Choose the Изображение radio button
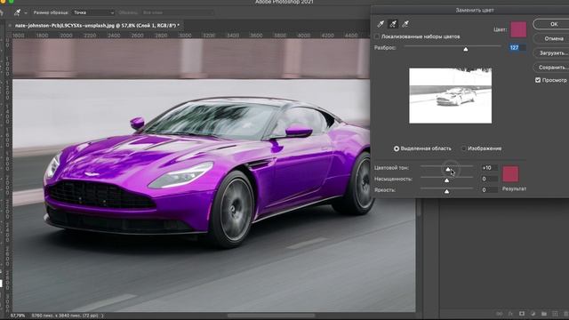The image size is (569, 320). click(x=463, y=148)
